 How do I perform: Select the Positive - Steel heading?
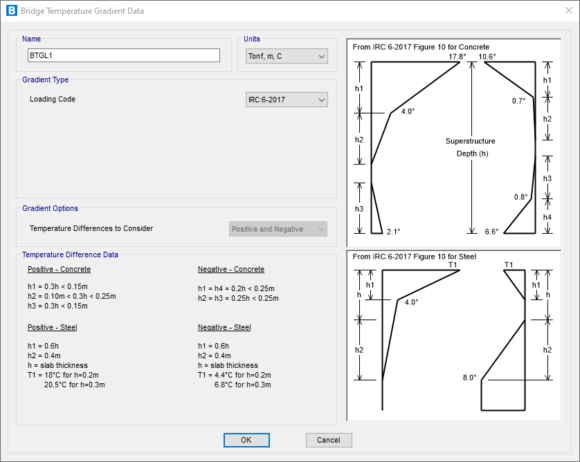[53, 327]
